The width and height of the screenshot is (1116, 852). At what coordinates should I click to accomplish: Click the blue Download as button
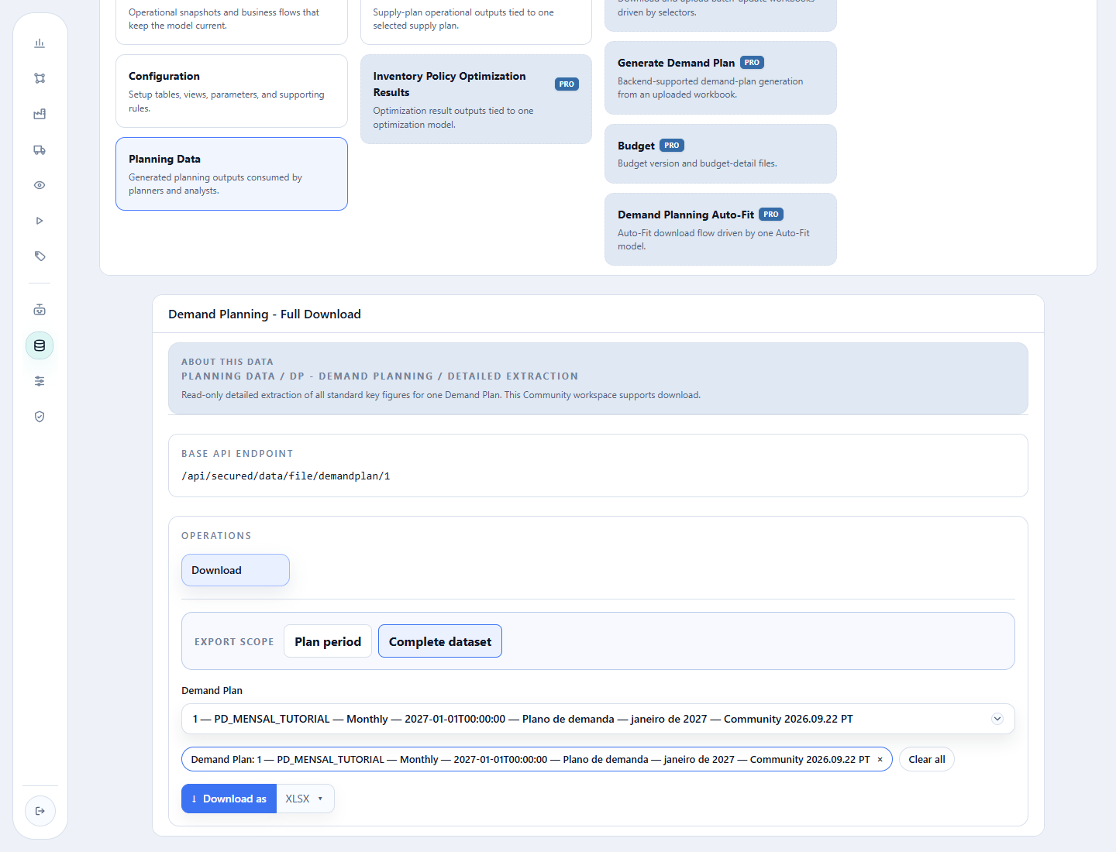(x=229, y=799)
